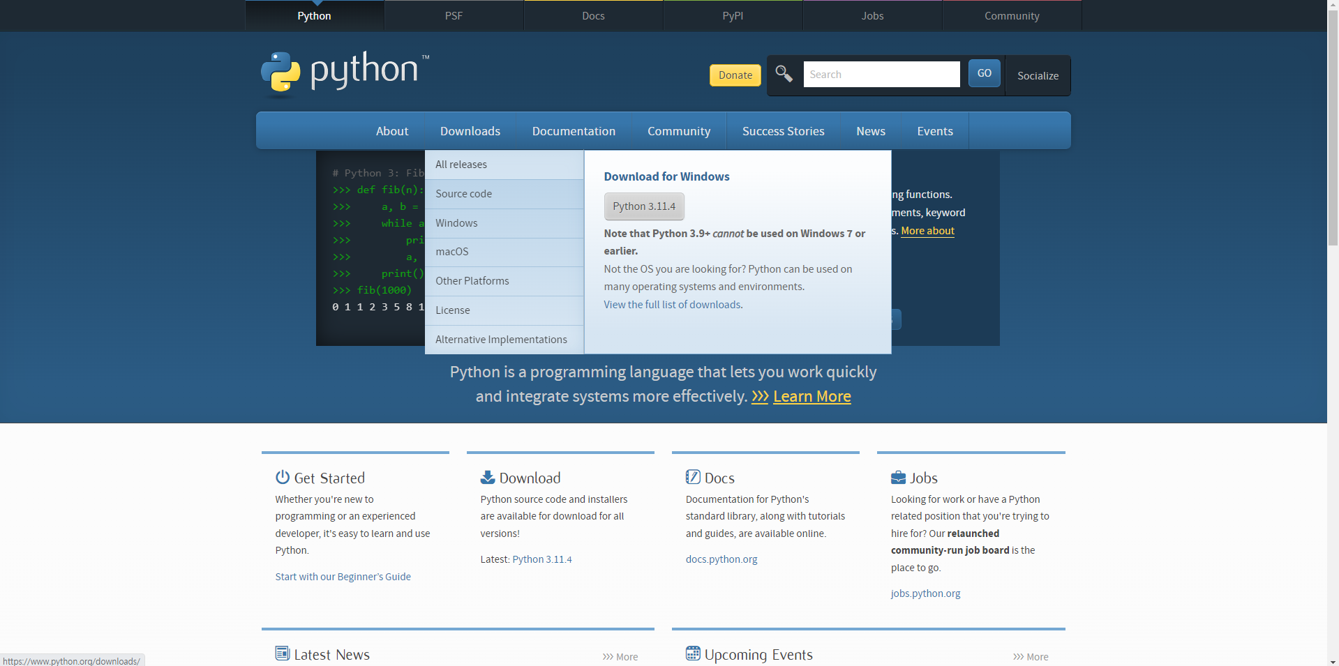Select Source code in Downloads submenu
Viewport: 1339px width, 666px height.
click(504, 194)
